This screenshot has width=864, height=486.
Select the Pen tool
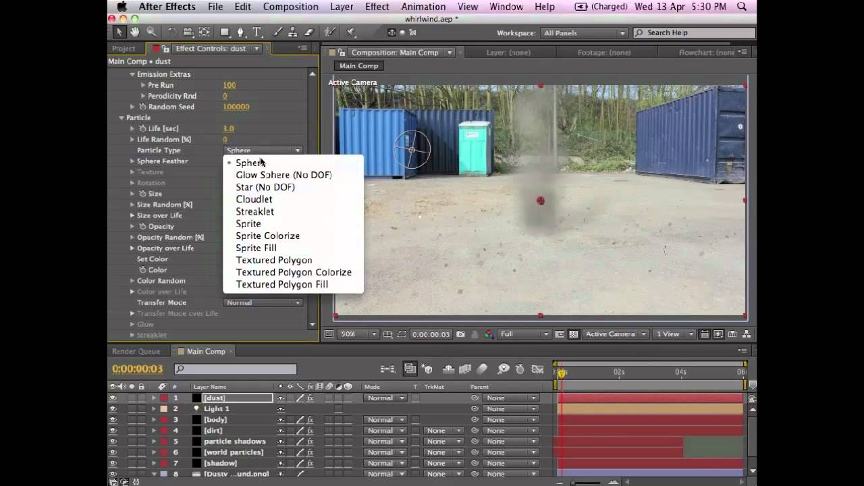241,32
